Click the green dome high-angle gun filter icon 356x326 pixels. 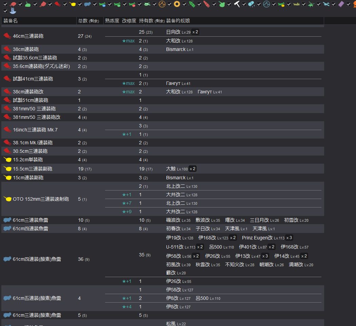pos(28,4)
